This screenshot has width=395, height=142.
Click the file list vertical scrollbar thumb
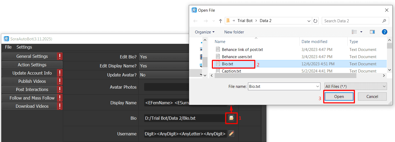pyautogui.click(x=389, y=46)
